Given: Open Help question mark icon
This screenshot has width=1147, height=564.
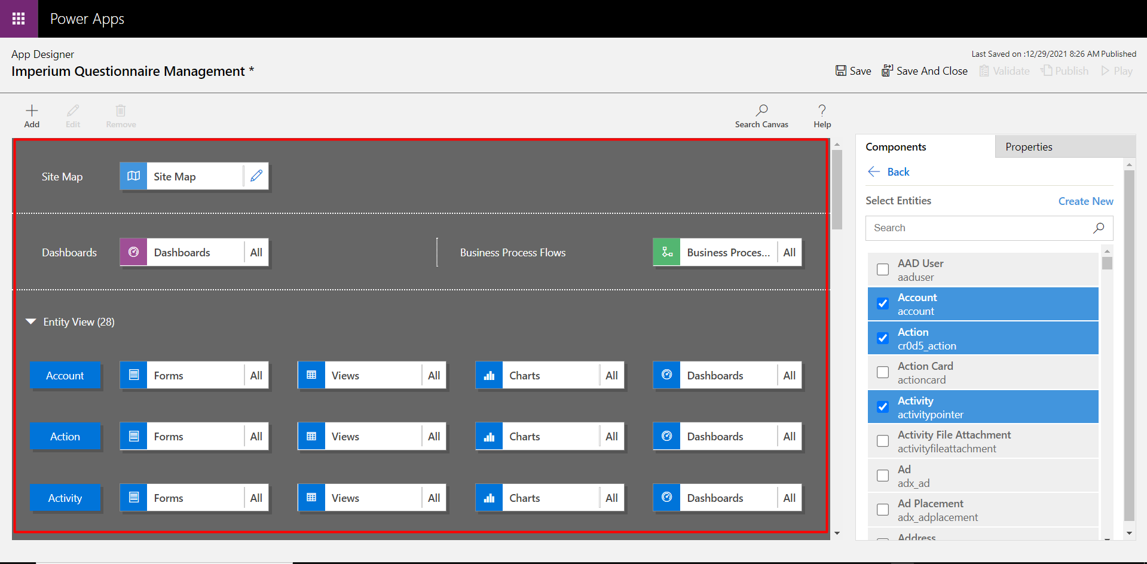Looking at the screenshot, I should tap(822, 111).
